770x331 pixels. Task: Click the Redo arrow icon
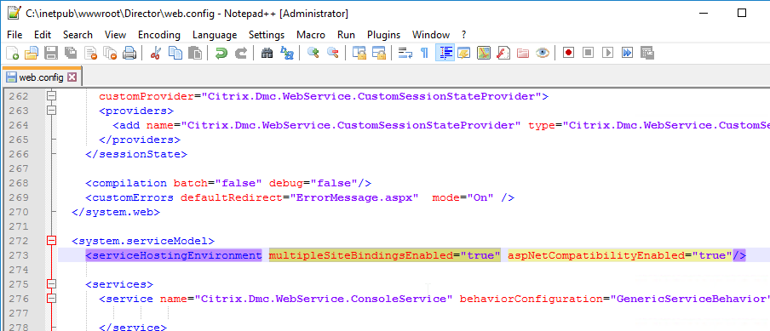click(240, 53)
